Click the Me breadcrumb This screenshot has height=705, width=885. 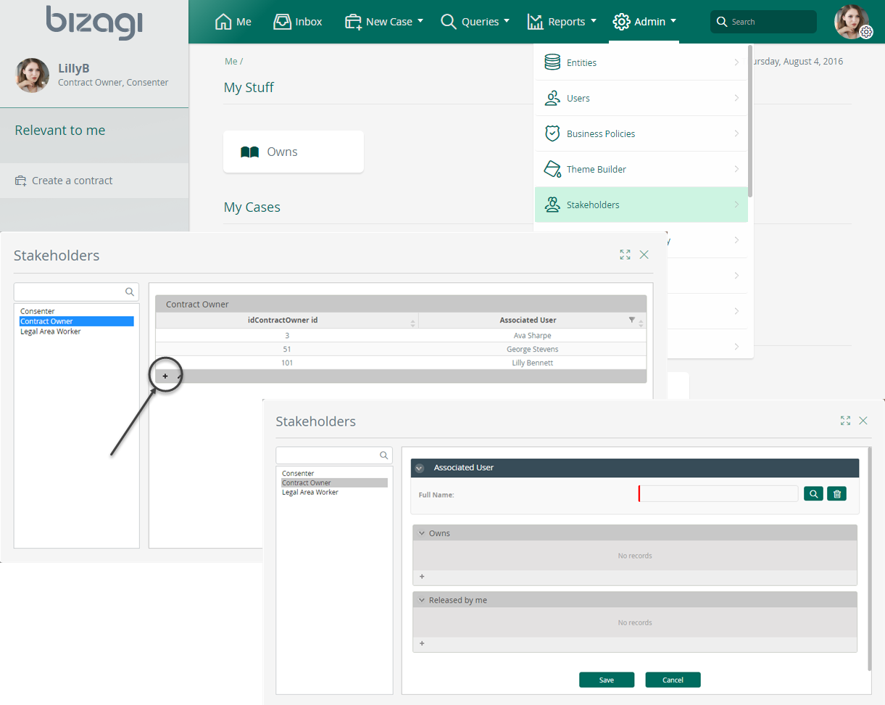pyautogui.click(x=231, y=62)
